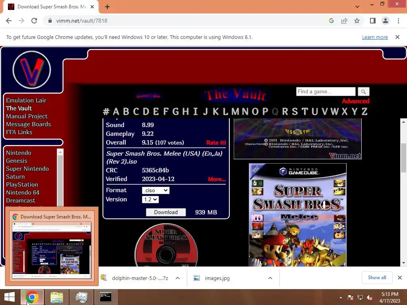Open Chrome side panel
This screenshot has height=305, width=407.
pyautogui.click(x=373, y=21)
